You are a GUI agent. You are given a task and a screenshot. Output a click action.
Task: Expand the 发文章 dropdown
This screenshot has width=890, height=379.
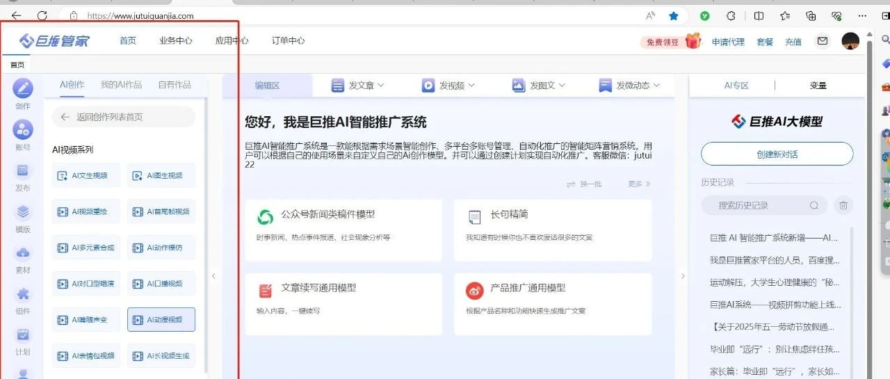pos(358,86)
